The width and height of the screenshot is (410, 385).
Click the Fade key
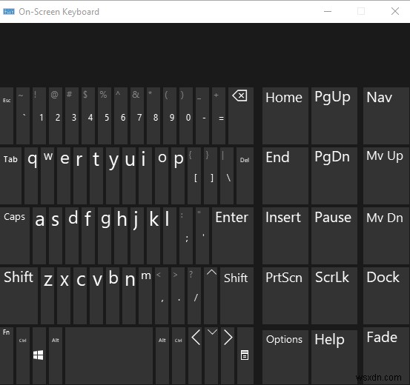pos(386,356)
